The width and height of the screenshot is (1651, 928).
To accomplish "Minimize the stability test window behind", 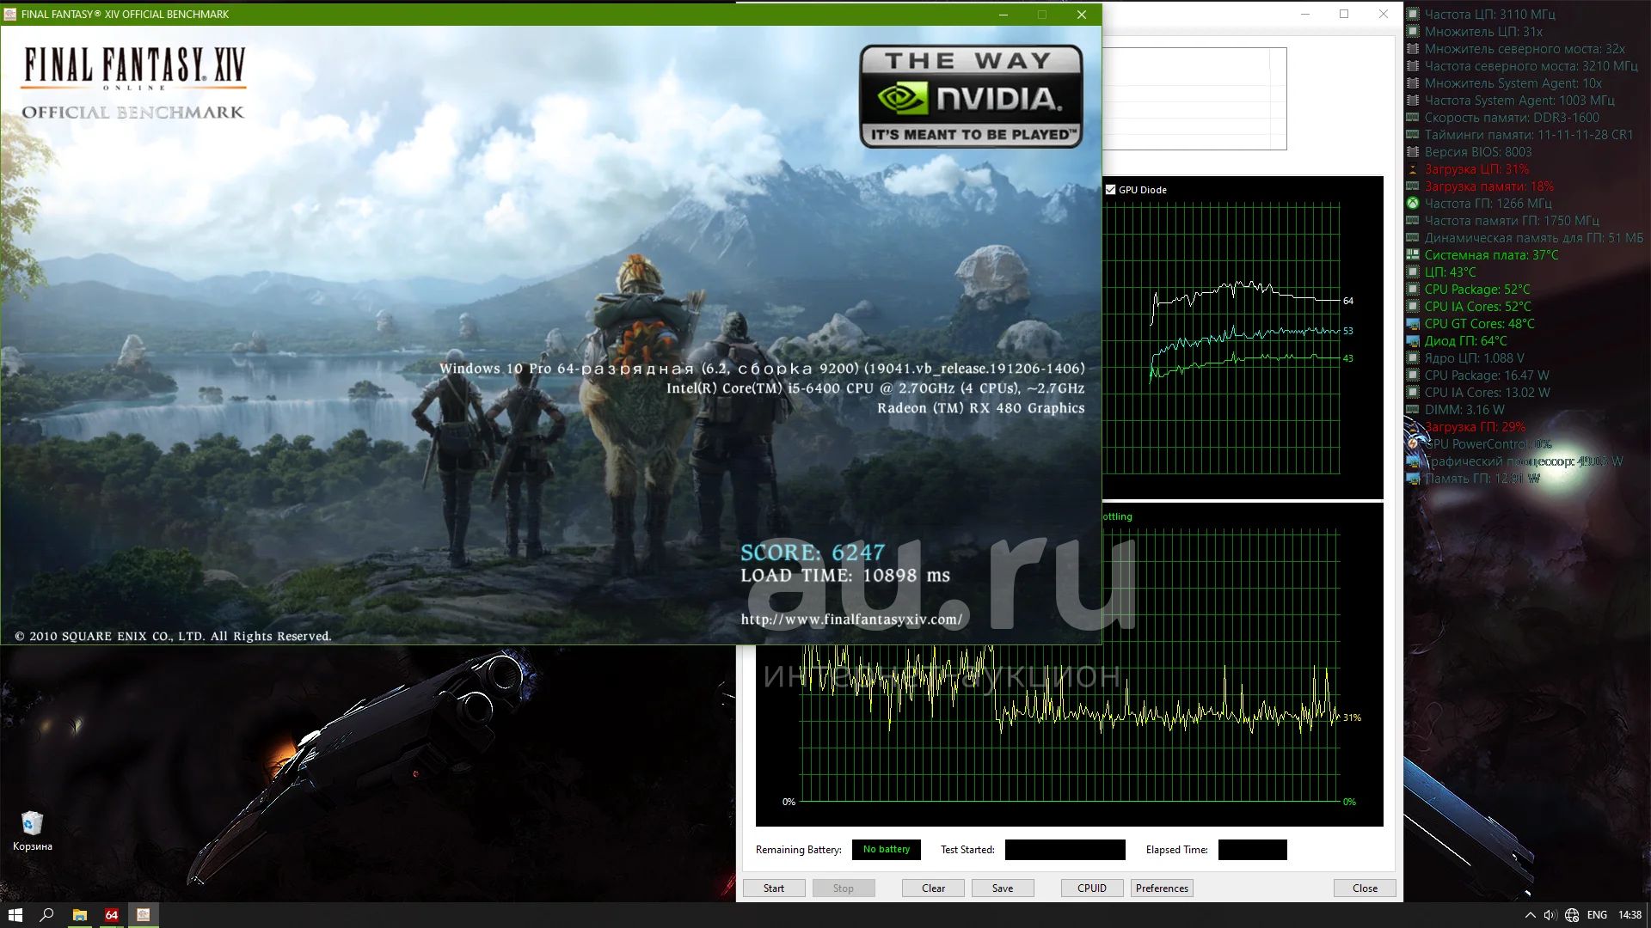I will tap(1304, 14).
